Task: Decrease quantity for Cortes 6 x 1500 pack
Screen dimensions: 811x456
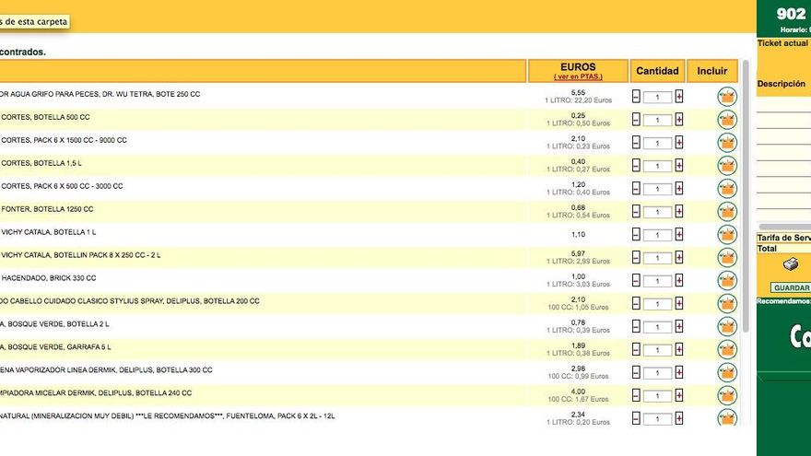Action: pos(636,143)
